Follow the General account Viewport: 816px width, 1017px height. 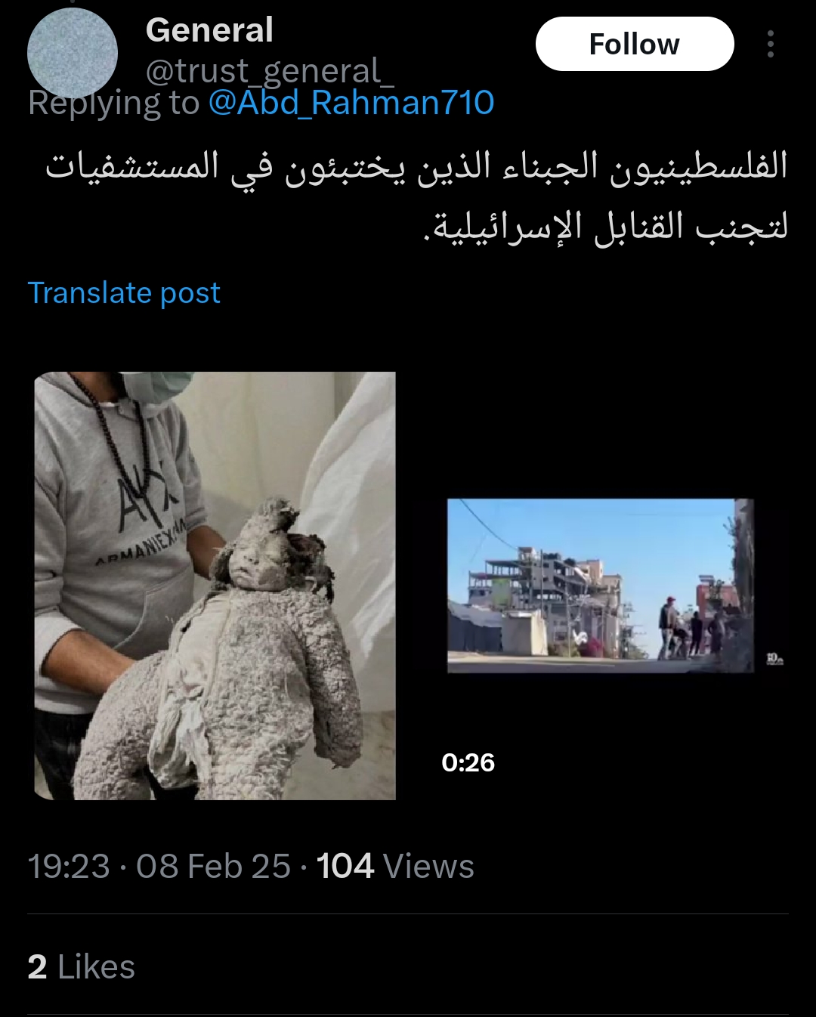click(x=635, y=45)
